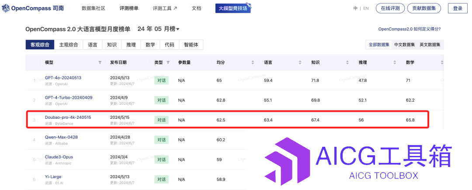Click the 登录 button
The width and height of the screenshot is (472, 190).
(x=458, y=8)
